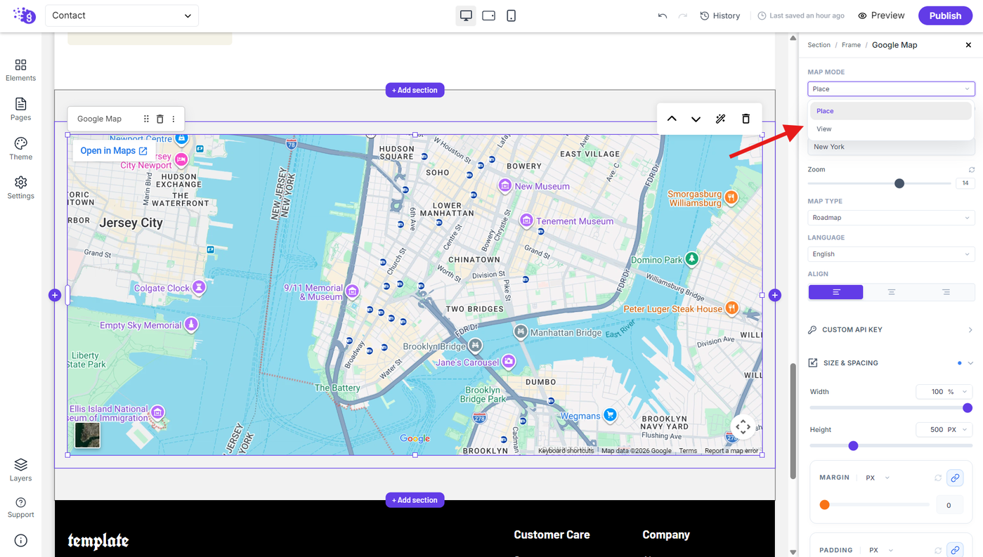Open the Margin unit dropdown
Screen dimensions: 983x557
878,478
